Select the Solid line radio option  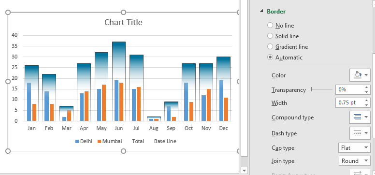[270, 36]
